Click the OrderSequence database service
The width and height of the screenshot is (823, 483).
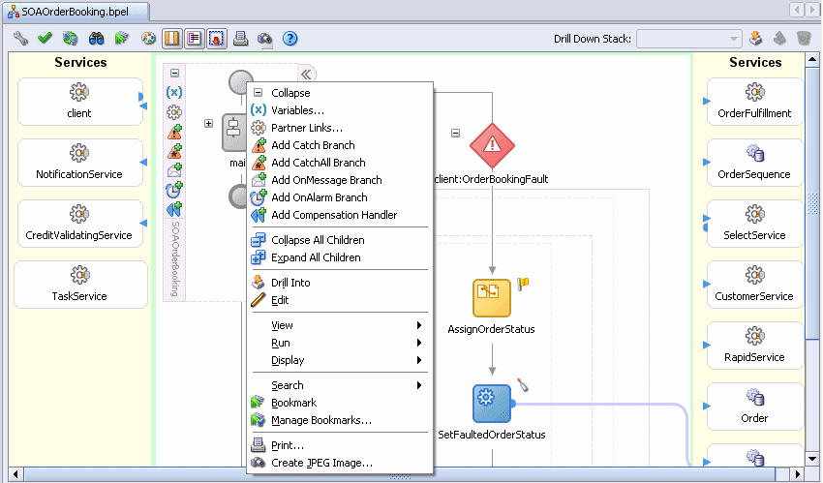(755, 163)
